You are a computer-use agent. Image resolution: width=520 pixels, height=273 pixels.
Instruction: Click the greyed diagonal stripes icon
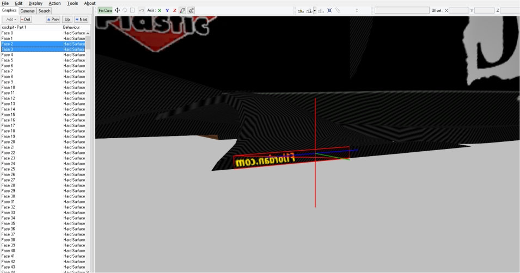pos(338,10)
